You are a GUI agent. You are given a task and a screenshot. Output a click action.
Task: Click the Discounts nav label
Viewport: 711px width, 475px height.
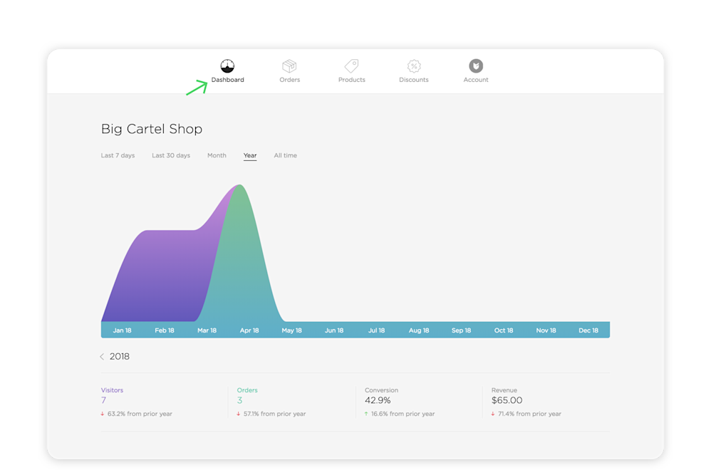click(413, 80)
